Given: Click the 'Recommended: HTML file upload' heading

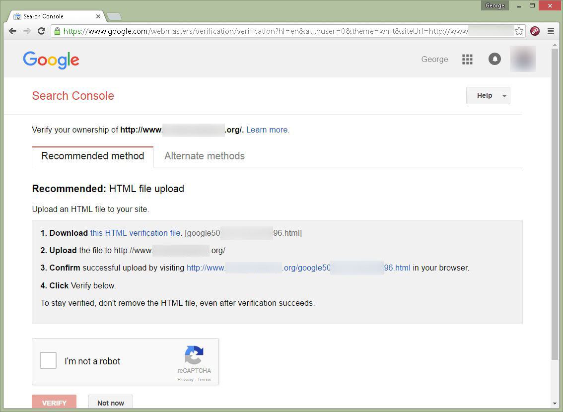Looking at the screenshot, I should pyautogui.click(x=108, y=189).
